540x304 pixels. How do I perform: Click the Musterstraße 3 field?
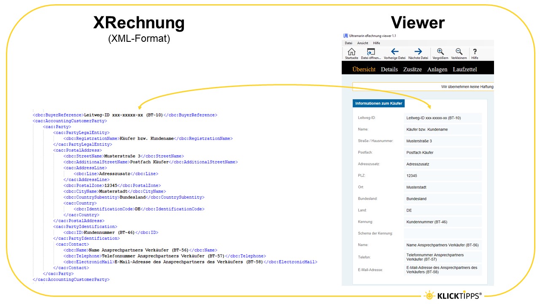pyautogui.click(x=443, y=141)
